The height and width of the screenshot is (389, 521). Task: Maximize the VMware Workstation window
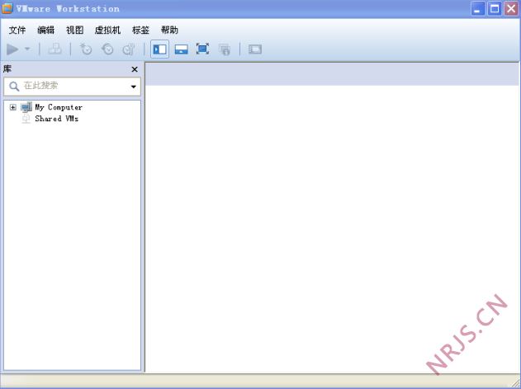pos(495,8)
